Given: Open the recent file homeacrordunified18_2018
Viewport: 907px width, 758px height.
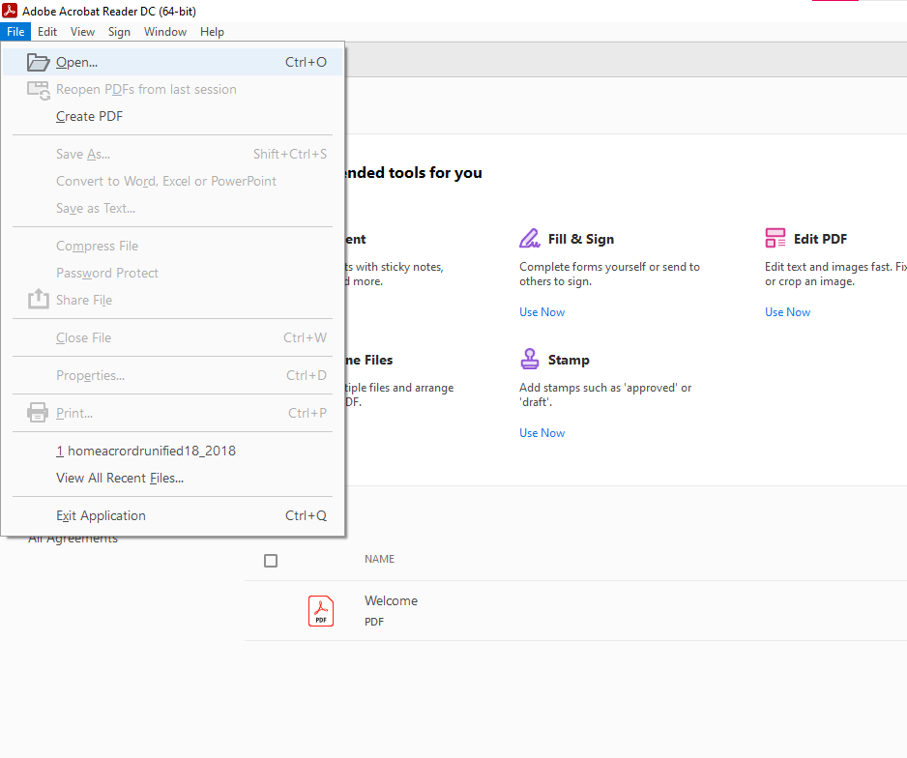Looking at the screenshot, I should (146, 451).
